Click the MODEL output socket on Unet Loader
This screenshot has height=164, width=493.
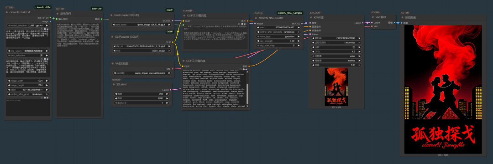173,20
